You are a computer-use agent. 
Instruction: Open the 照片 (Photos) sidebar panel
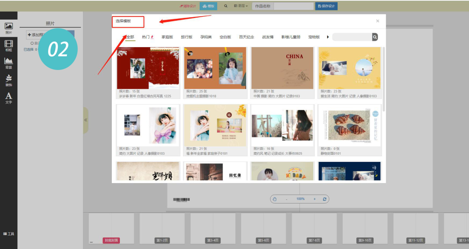tap(8, 28)
